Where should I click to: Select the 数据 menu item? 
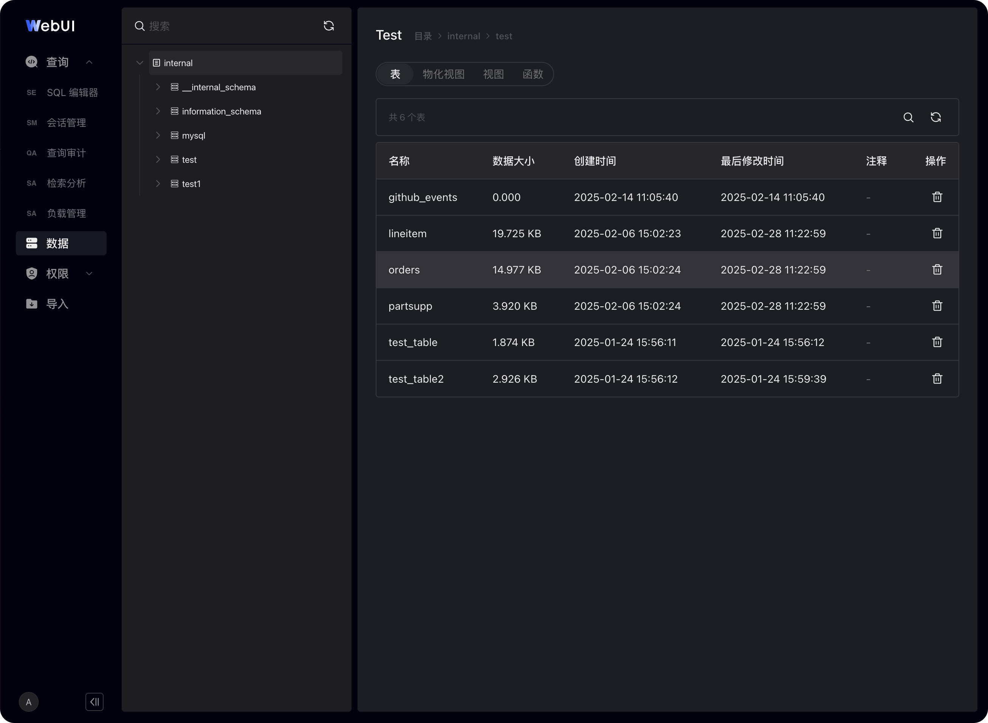click(x=61, y=243)
